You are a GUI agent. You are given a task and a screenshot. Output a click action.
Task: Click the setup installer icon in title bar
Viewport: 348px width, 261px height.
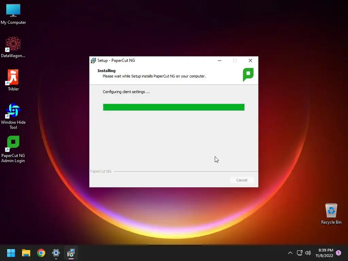click(93, 60)
